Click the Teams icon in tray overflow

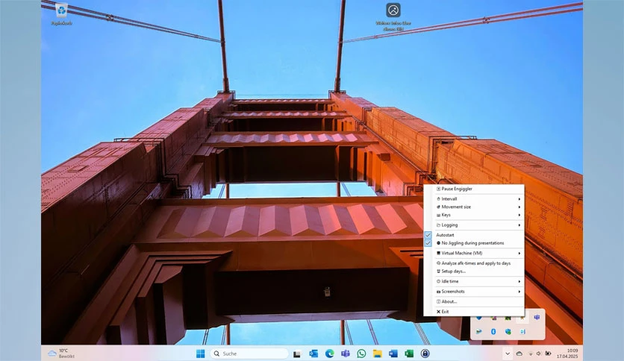(x=537, y=317)
